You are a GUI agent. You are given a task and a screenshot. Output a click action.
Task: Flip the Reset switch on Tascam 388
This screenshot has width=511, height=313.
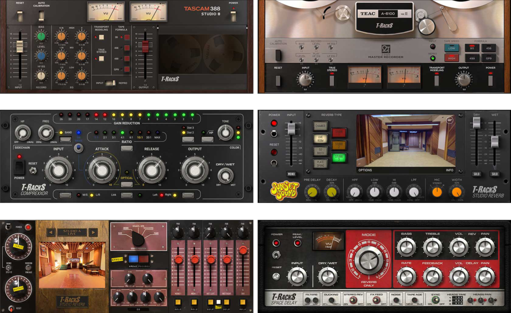[20, 16]
